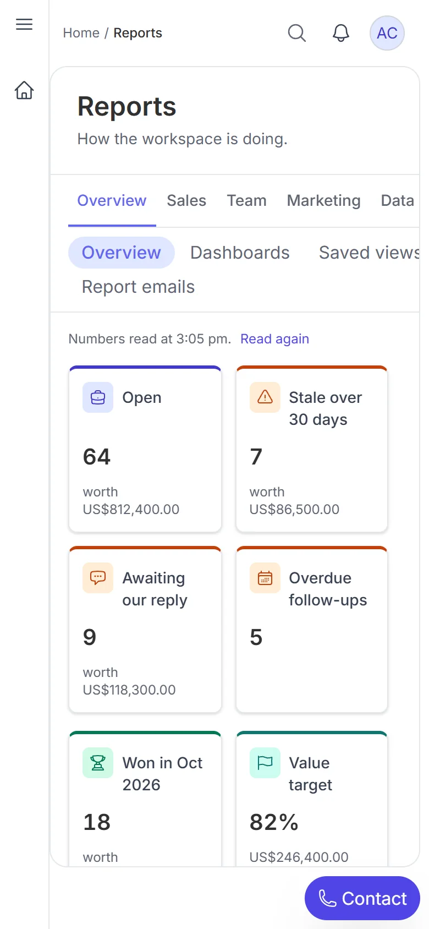Open the AC user avatar menu
Image resolution: width=429 pixels, height=929 pixels.
click(387, 33)
